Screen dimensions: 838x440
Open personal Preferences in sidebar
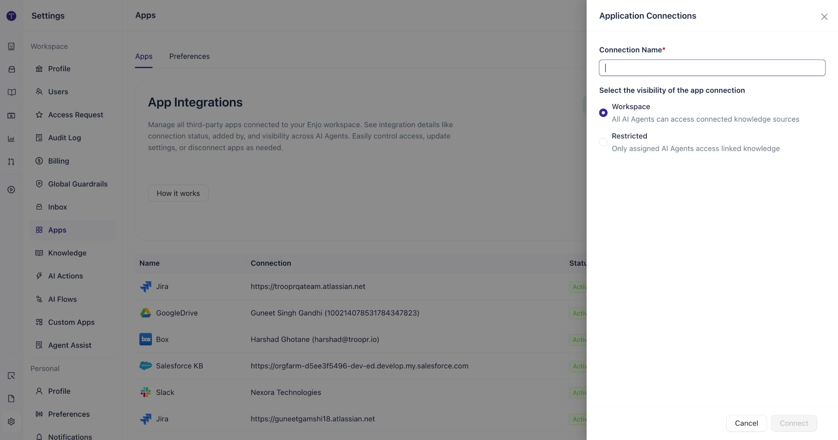tap(72, 414)
